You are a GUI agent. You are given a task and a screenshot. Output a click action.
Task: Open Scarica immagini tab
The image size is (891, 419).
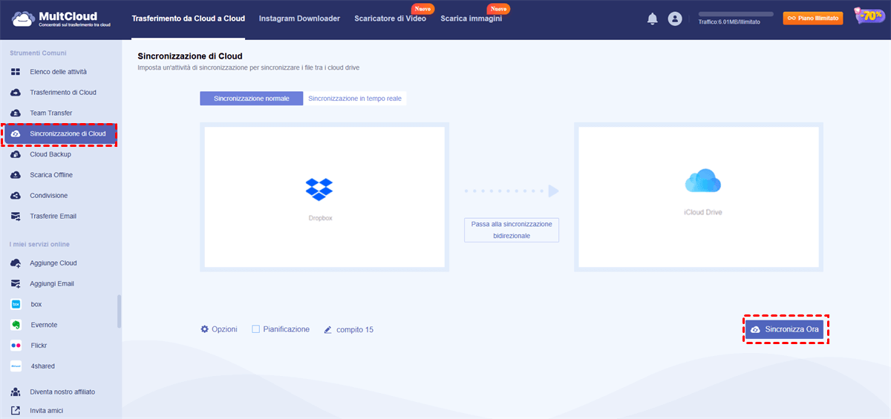pos(471,19)
